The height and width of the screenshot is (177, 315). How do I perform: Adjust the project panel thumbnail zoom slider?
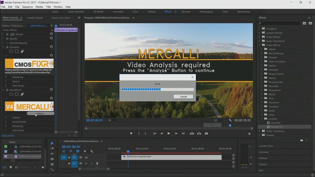pos(16,167)
